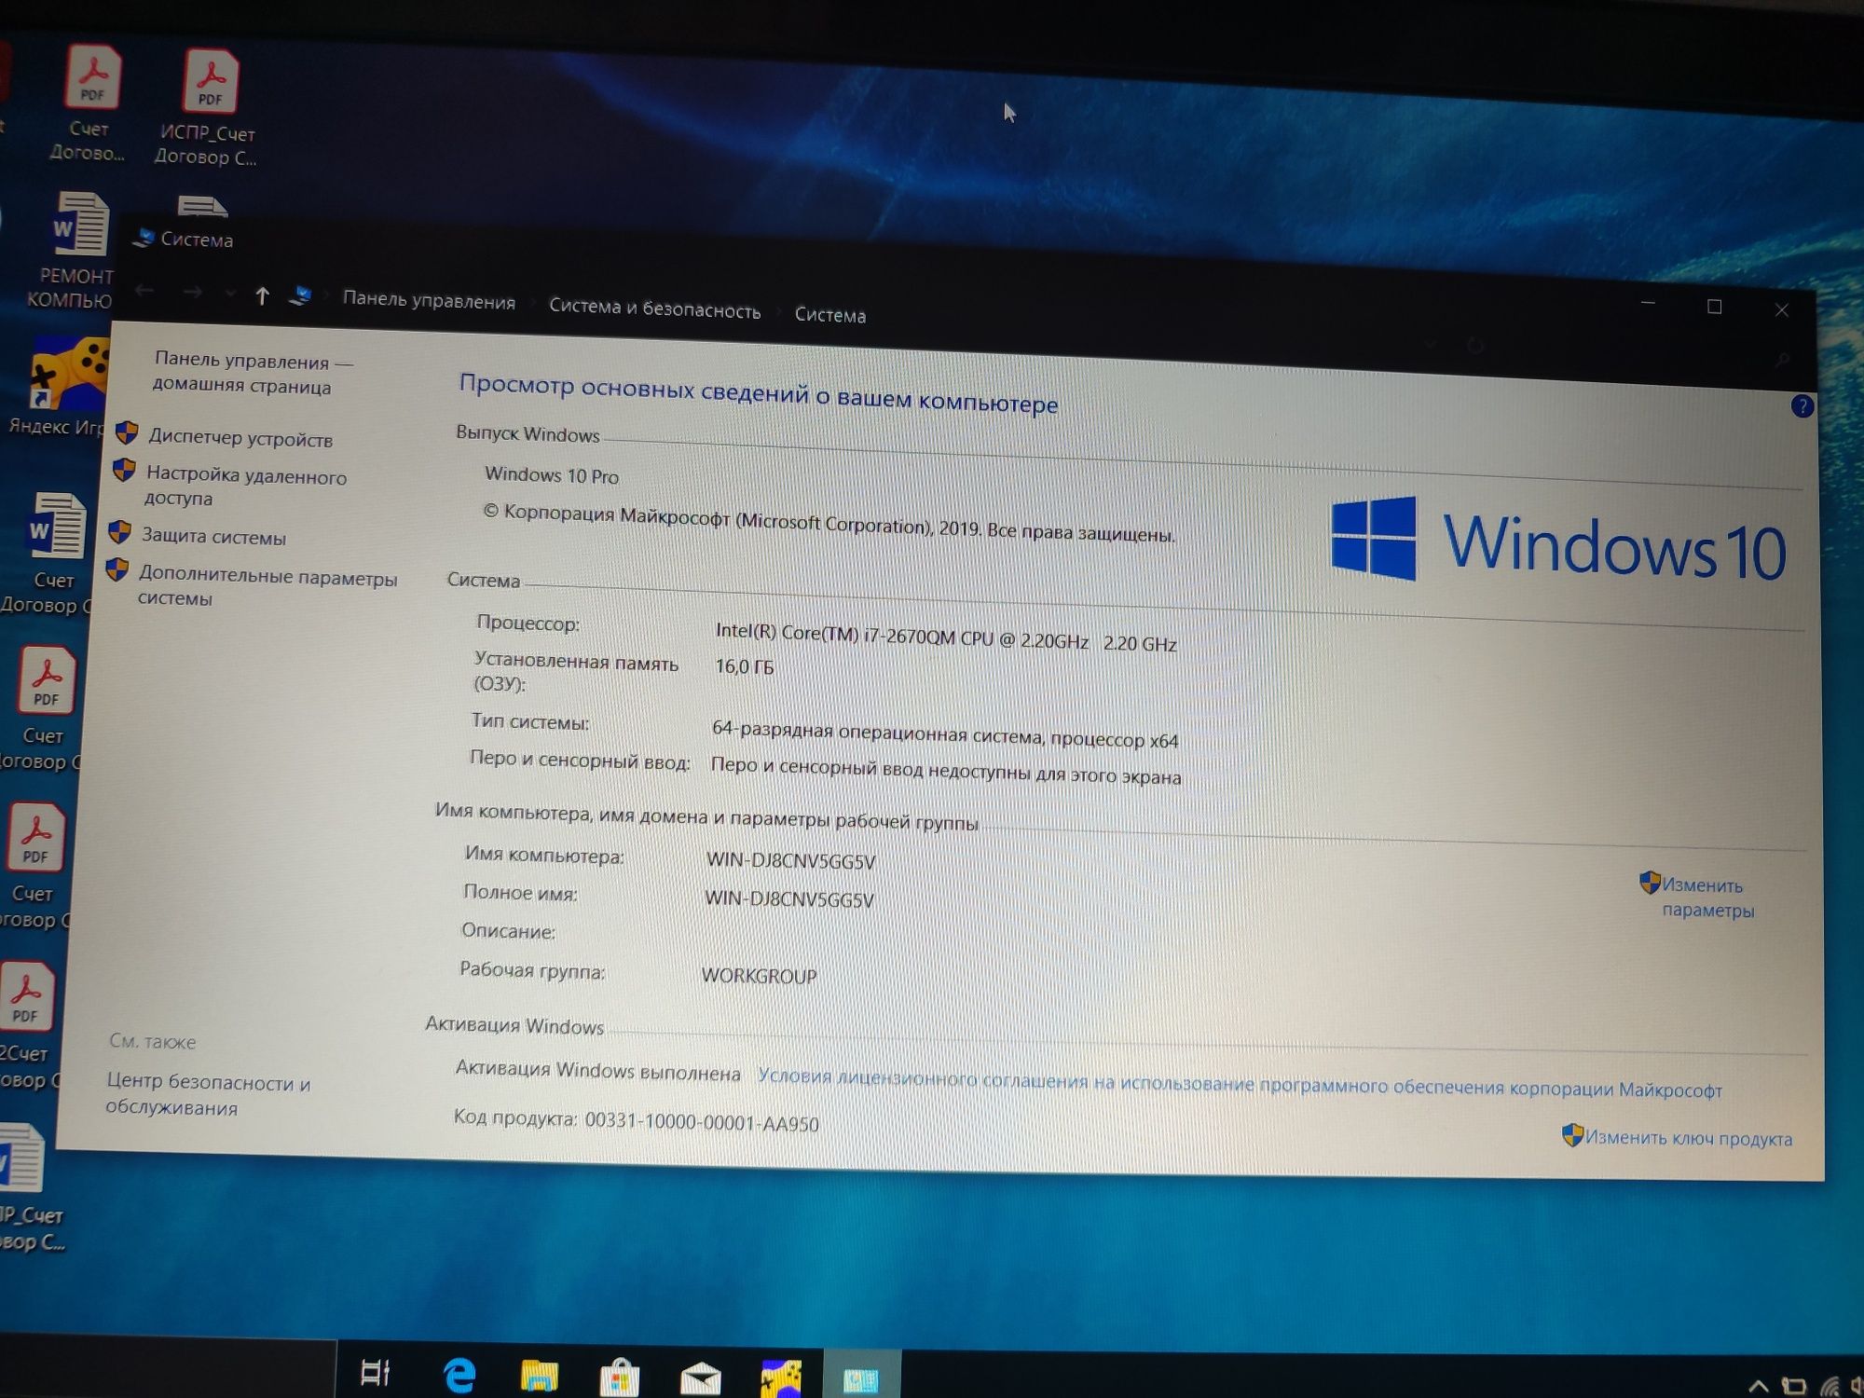1864x1398 pixels.
Task: Click the Система breadcrumb segment
Action: pos(829,315)
